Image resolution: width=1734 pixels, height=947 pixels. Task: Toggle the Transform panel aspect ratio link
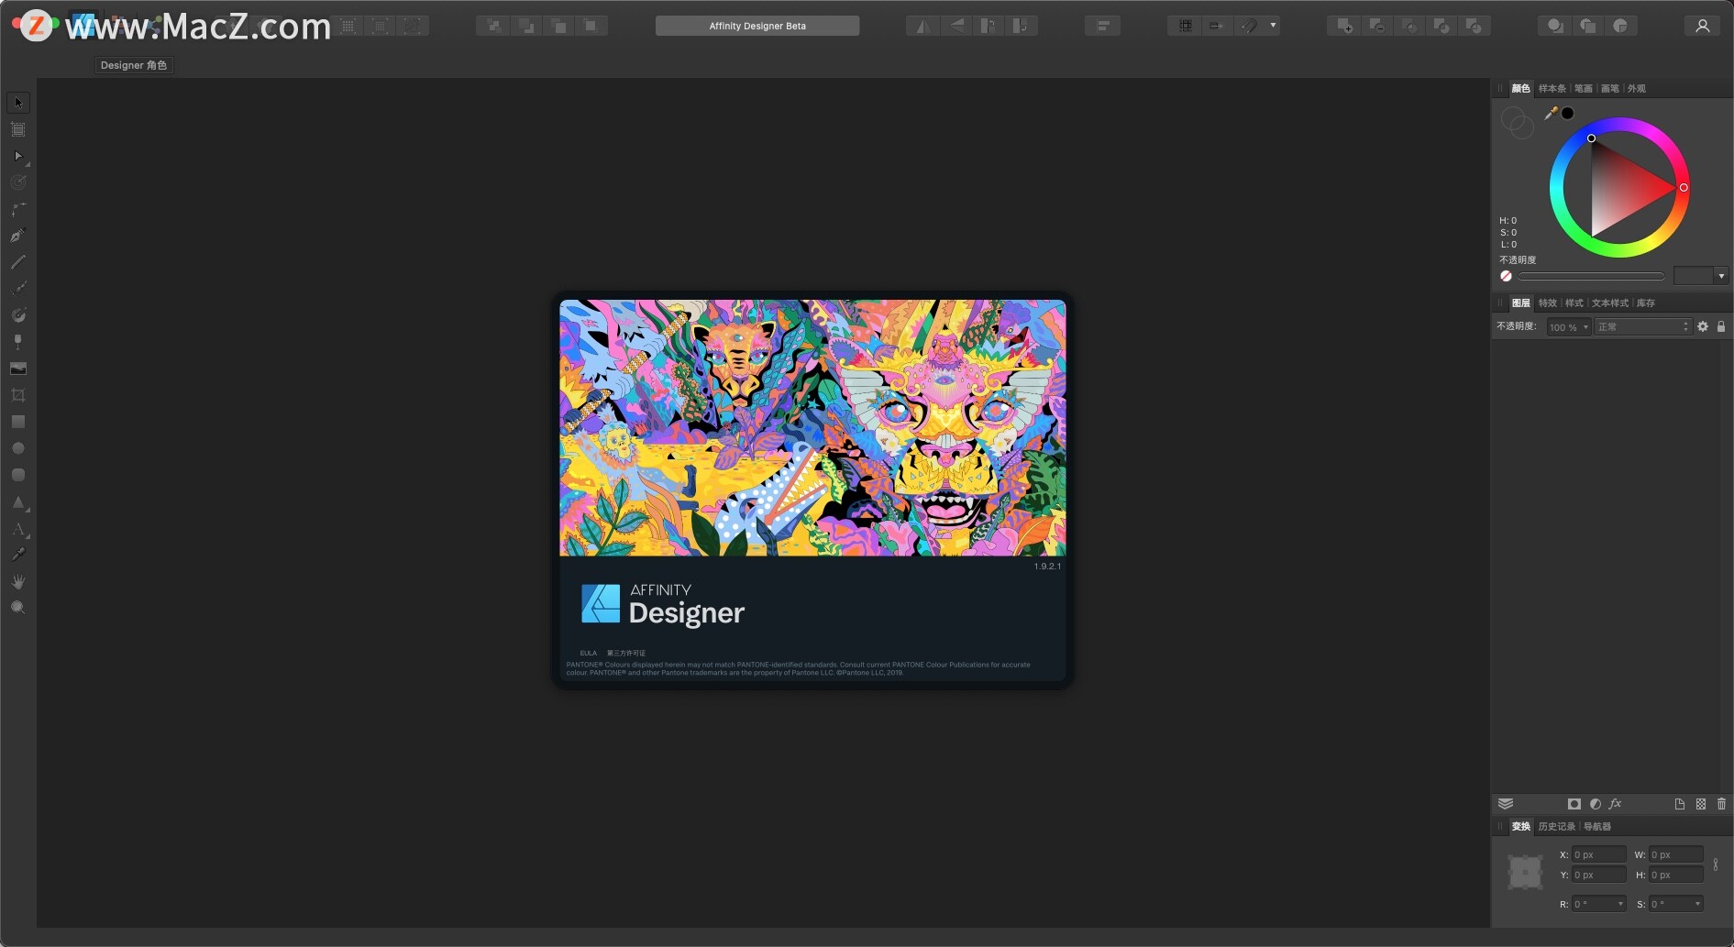[1716, 864]
